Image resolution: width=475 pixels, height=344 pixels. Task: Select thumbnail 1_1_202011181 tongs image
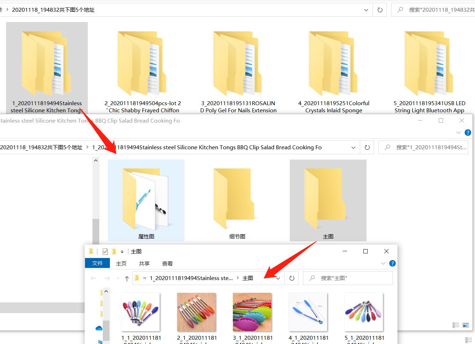[x=141, y=312]
